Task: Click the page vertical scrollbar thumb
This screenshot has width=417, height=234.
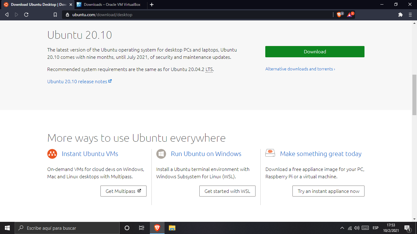Action: point(414,94)
